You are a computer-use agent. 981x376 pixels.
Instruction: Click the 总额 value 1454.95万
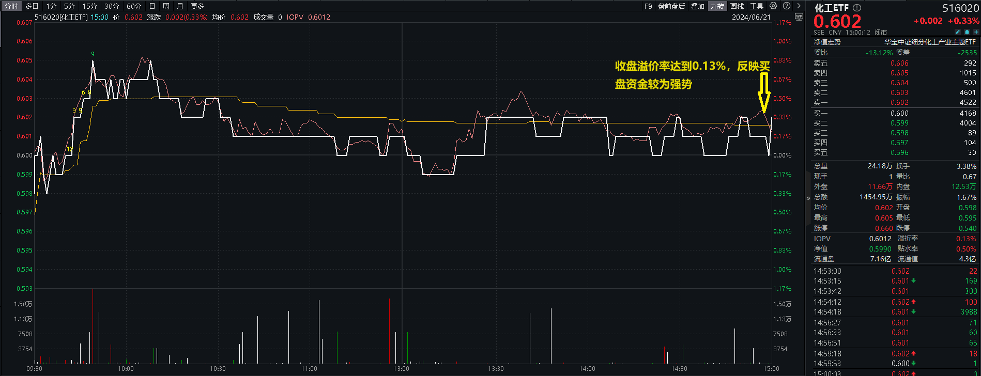click(x=876, y=197)
